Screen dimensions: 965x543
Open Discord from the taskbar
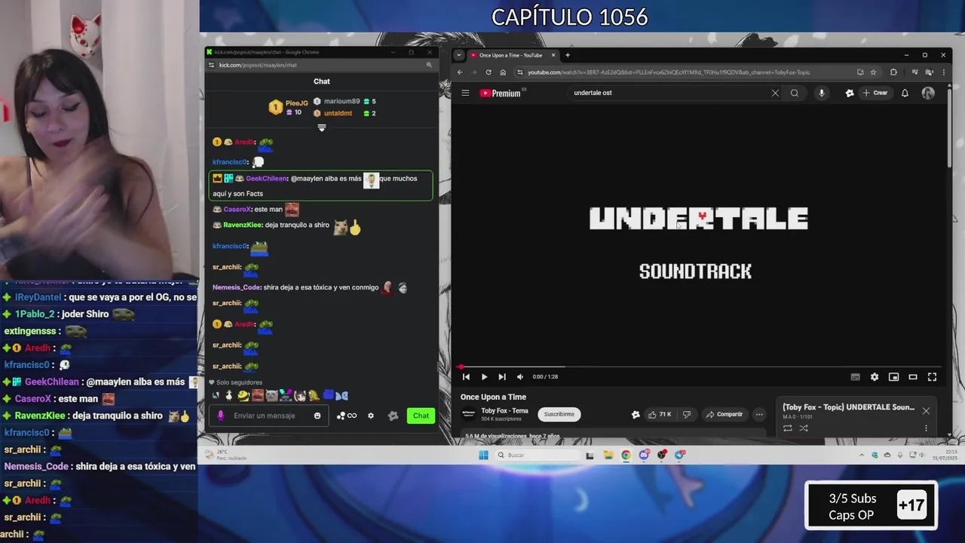[644, 455]
